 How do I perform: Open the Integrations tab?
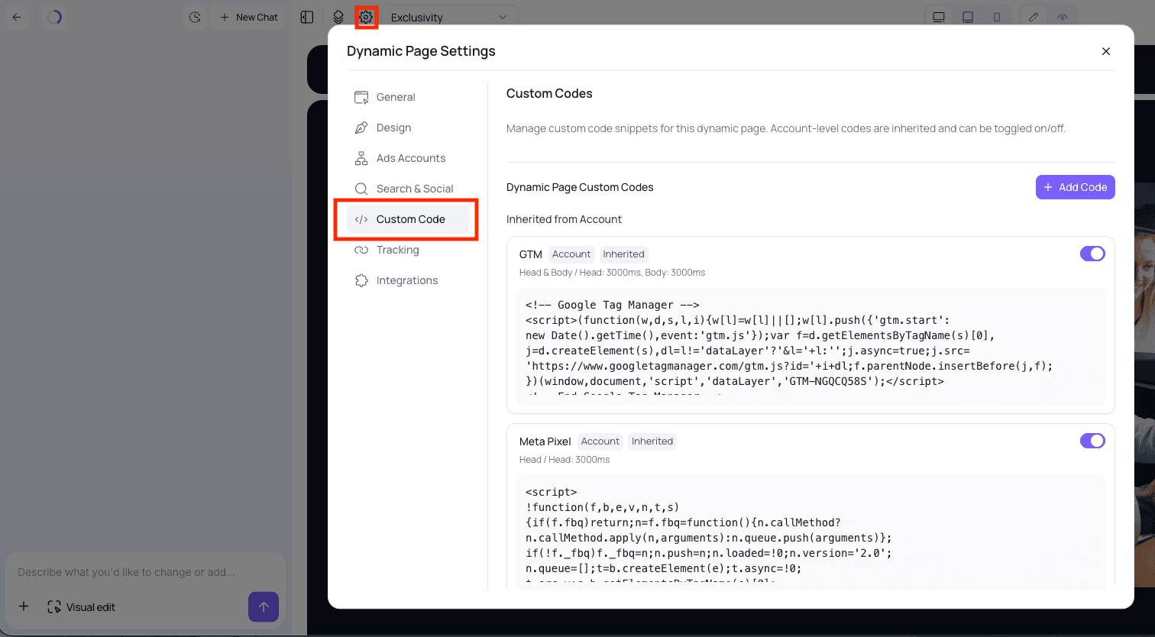point(408,280)
